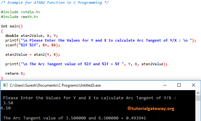Click the 'int main()' line
201x121 pixels.
click(x=12, y=26)
